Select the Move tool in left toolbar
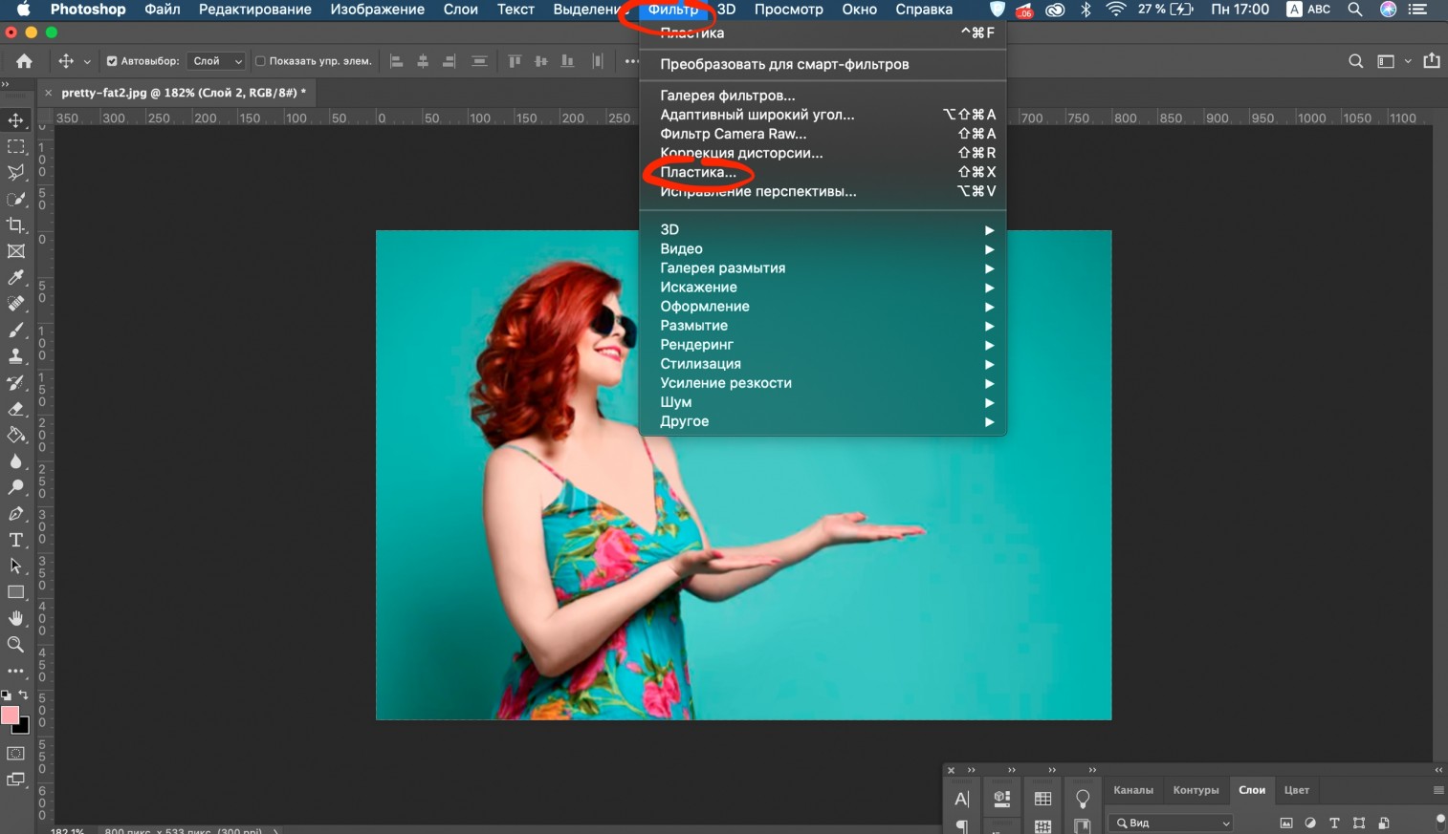Screen dimensions: 1448x834 pos(16,120)
